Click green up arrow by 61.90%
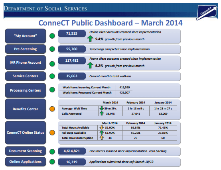Image resolution: width=221 pixels, height=170 pixels. [102, 132]
